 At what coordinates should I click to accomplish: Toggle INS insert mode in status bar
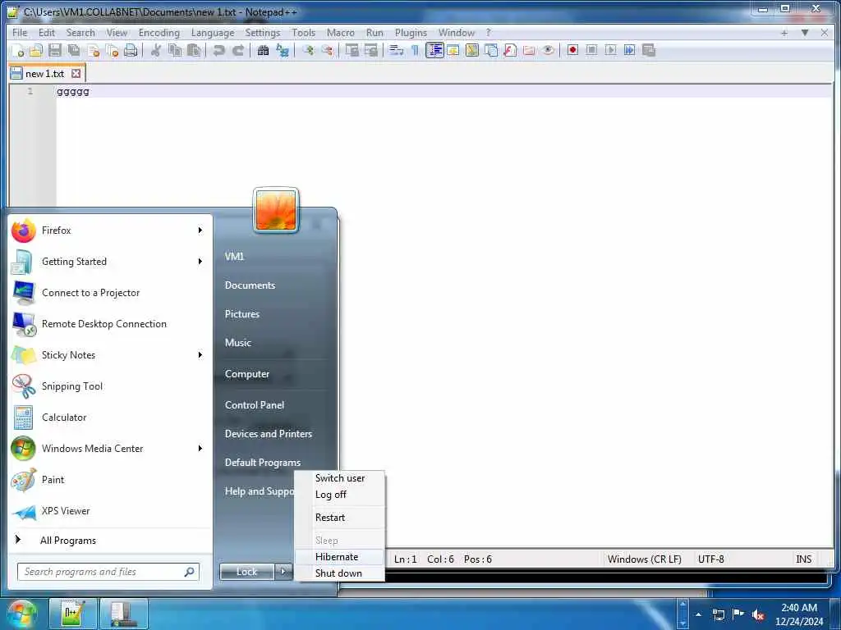(803, 559)
